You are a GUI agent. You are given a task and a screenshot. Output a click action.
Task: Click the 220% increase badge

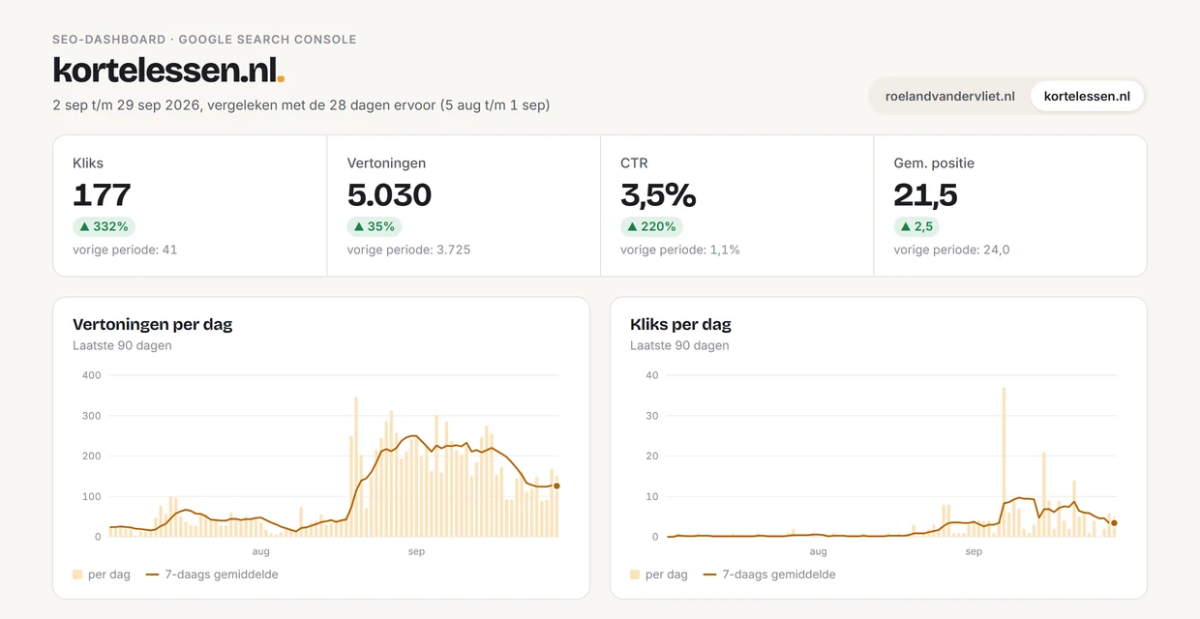[x=652, y=226]
